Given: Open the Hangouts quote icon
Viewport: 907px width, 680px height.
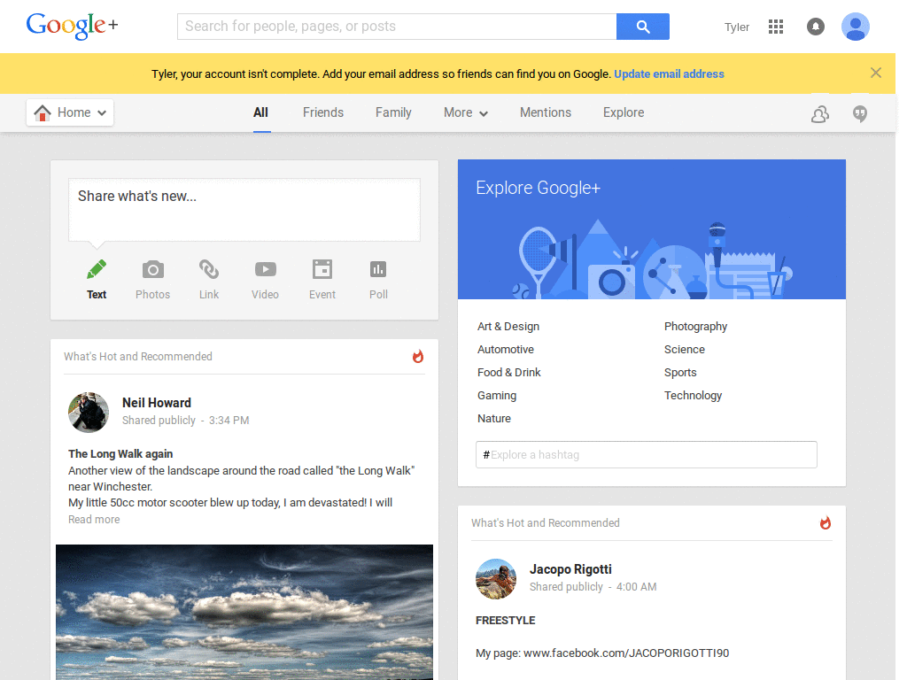Looking at the screenshot, I should click(x=860, y=114).
